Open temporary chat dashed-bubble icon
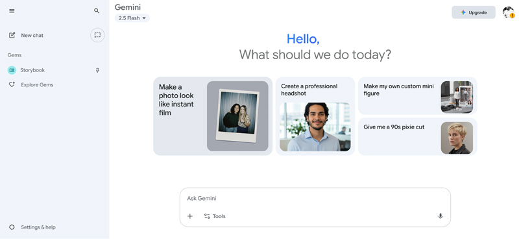This screenshot has height=239, width=519. click(x=97, y=35)
